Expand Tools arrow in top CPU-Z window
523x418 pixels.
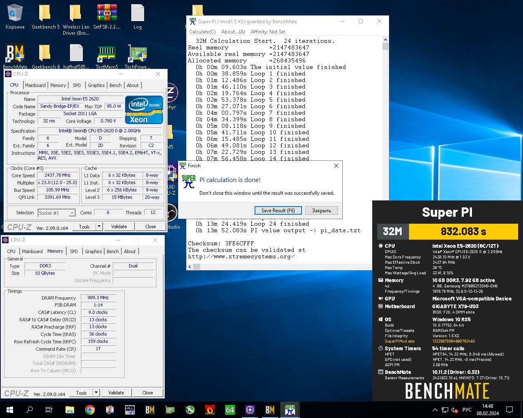[x=98, y=227]
